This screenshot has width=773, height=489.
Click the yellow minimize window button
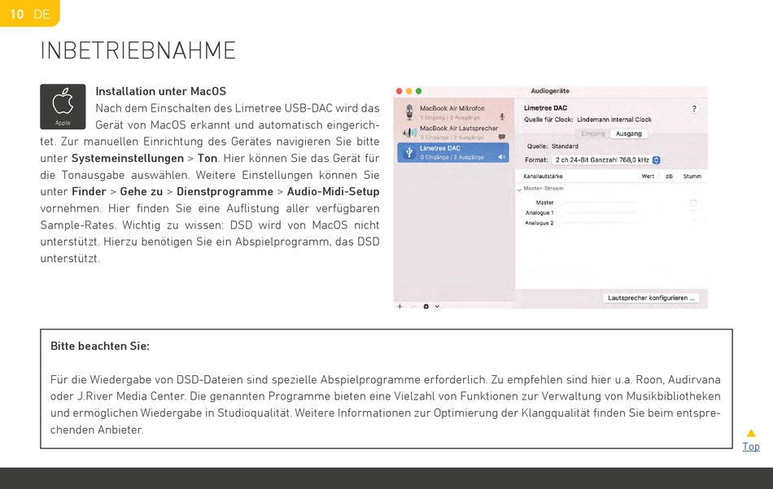[x=408, y=91]
